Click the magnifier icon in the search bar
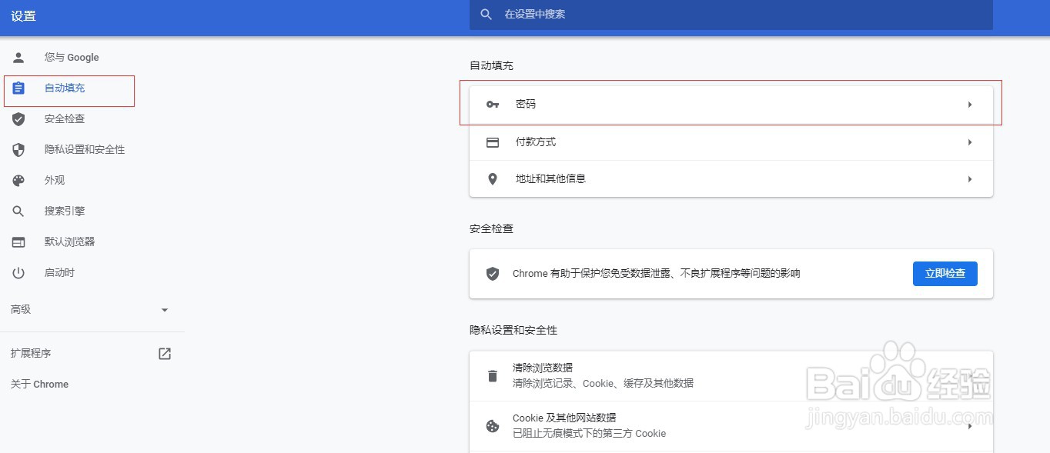The image size is (1050, 453). pos(485,14)
